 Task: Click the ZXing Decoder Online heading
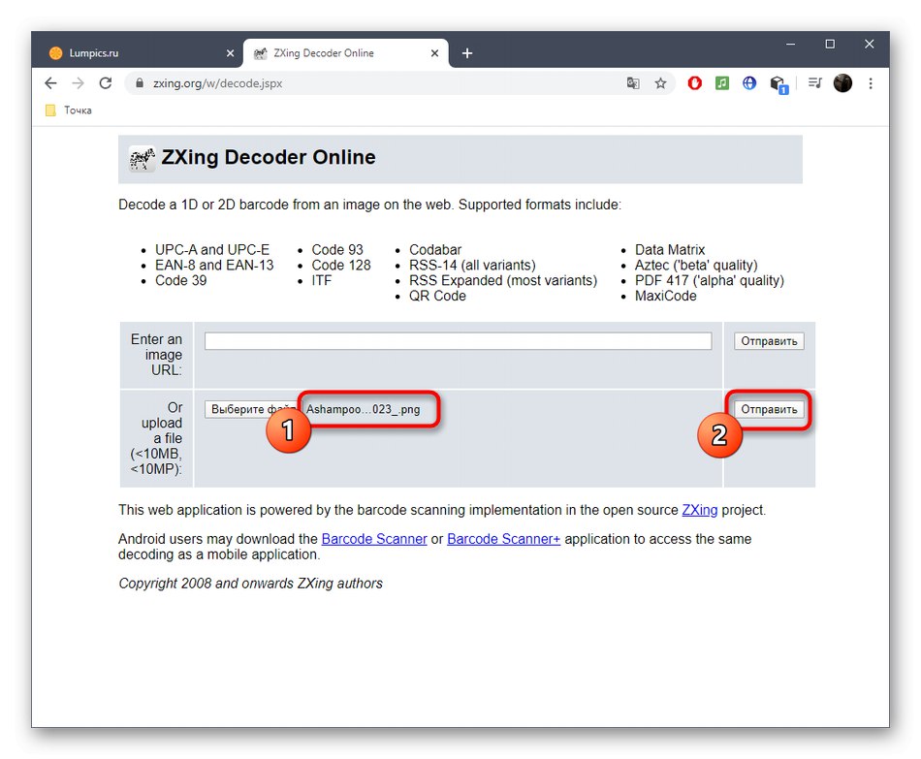[x=269, y=157]
